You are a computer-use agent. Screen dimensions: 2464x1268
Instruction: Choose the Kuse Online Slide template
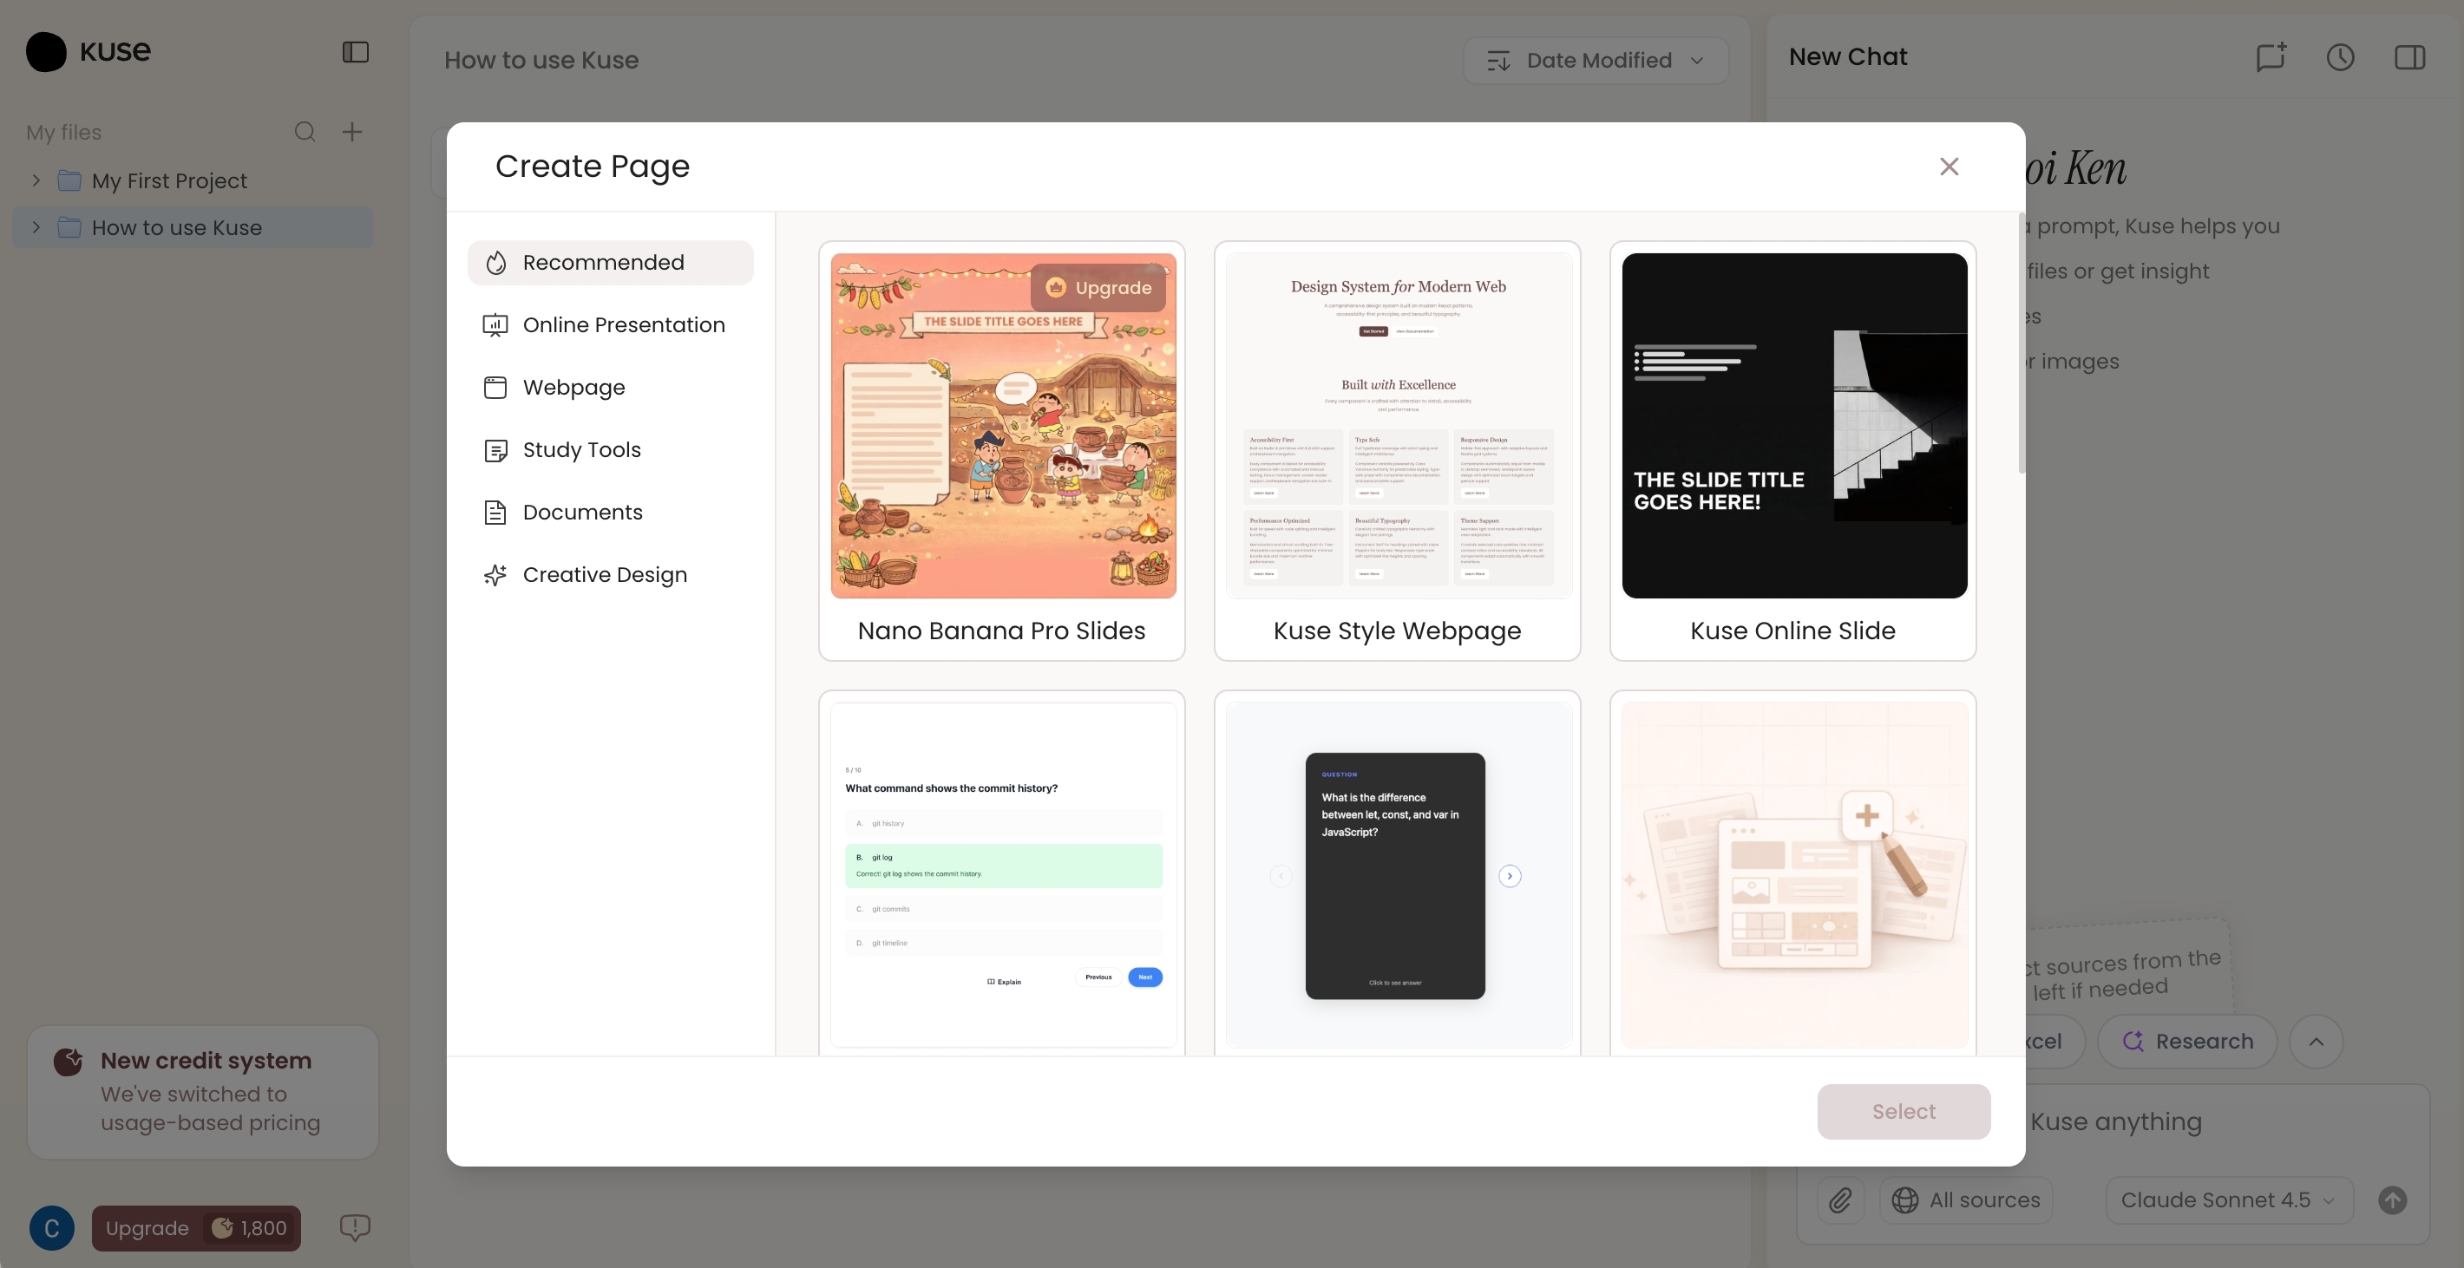pyautogui.click(x=1792, y=449)
